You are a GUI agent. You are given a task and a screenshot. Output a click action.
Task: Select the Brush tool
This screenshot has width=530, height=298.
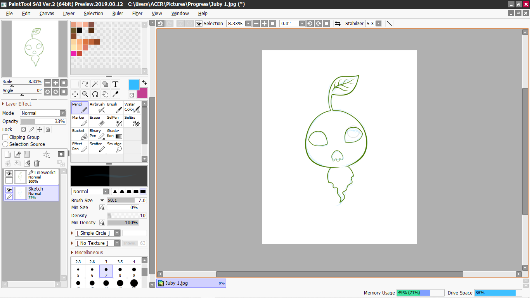pos(115,107)
